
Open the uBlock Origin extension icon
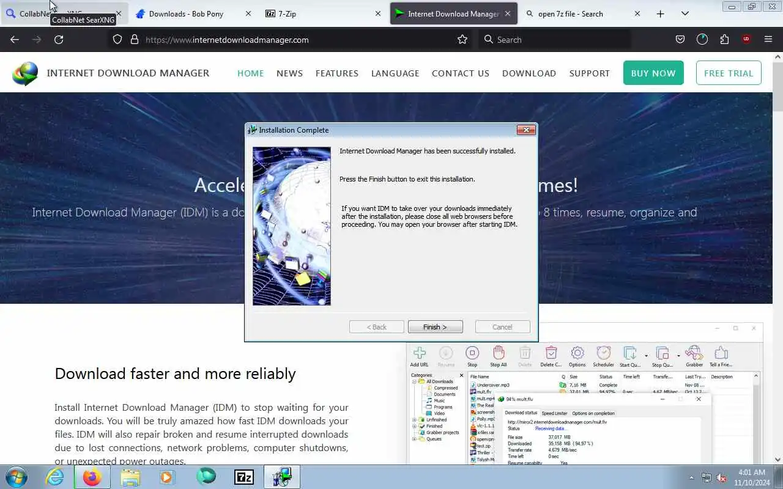point(746,39)
